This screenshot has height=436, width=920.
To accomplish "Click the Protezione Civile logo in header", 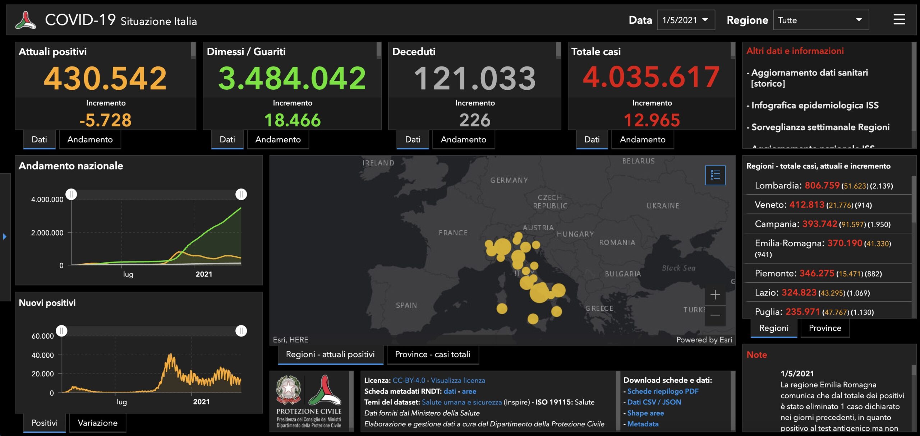I will (26, 20).
